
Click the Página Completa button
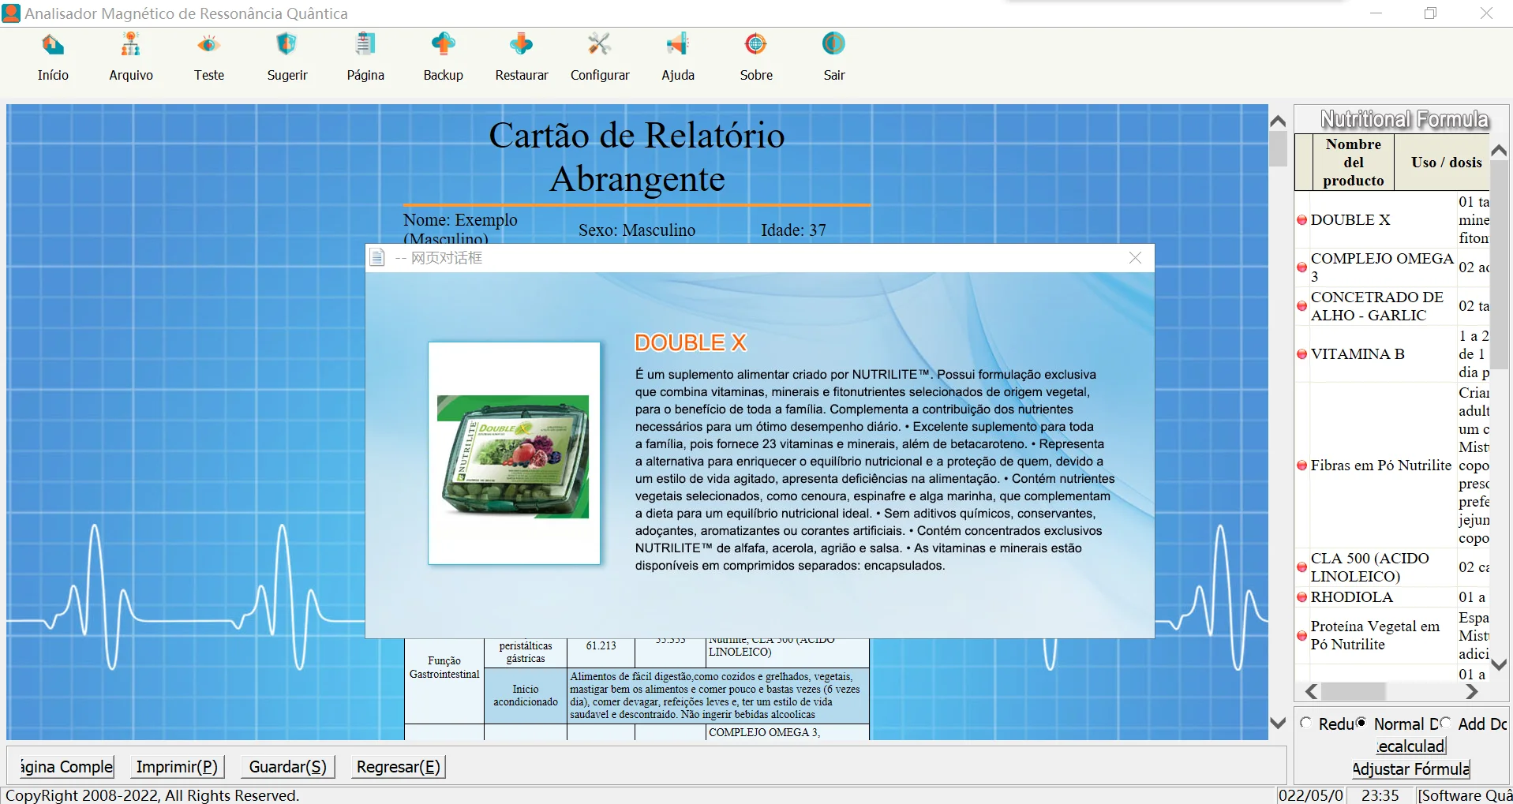(x=66, y=767)
